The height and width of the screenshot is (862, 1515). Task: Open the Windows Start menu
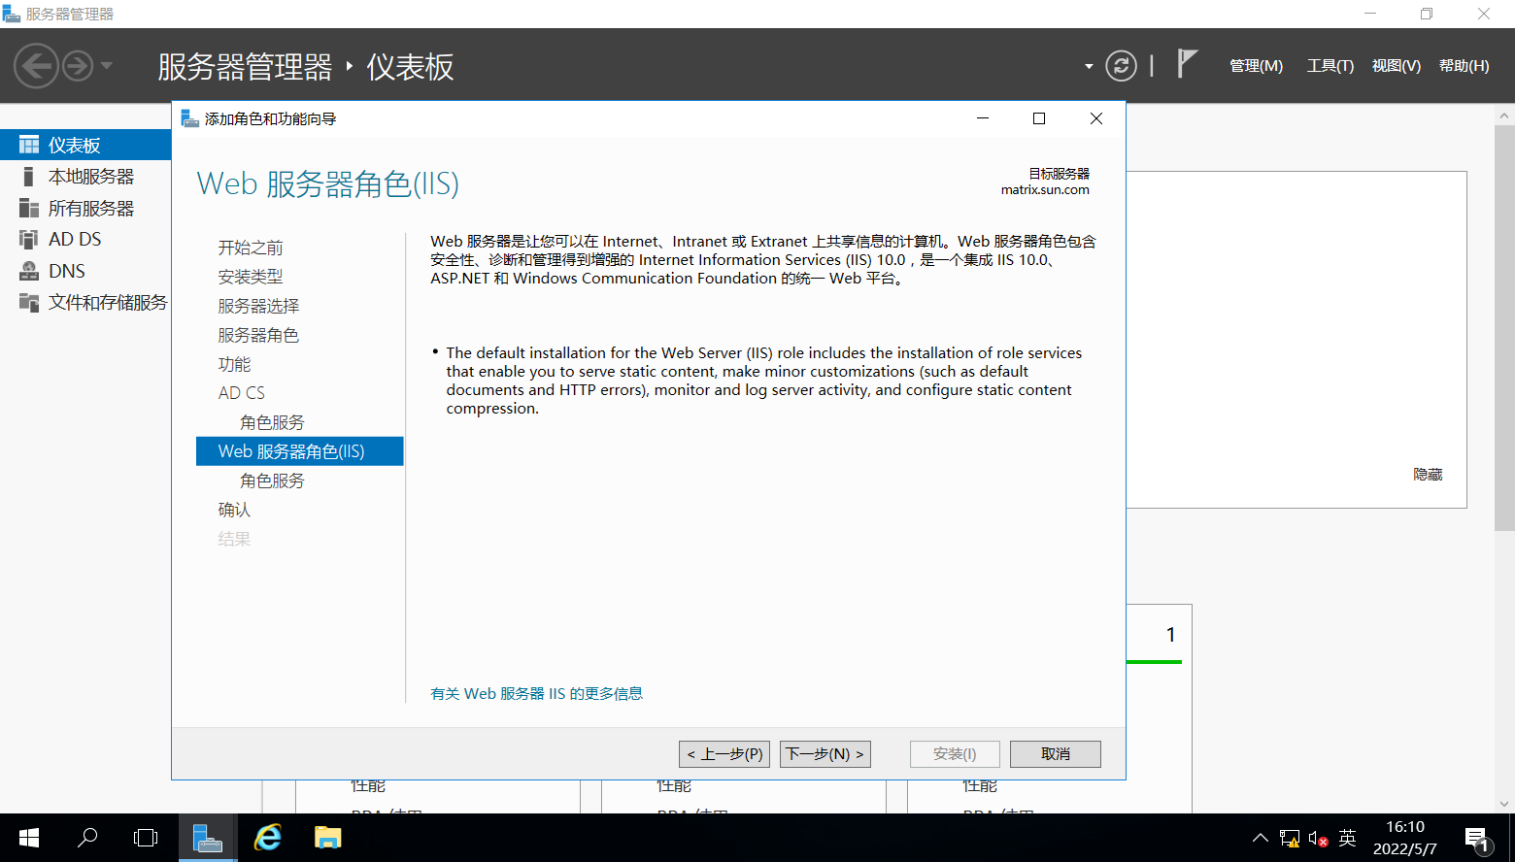tap(29, 838)
